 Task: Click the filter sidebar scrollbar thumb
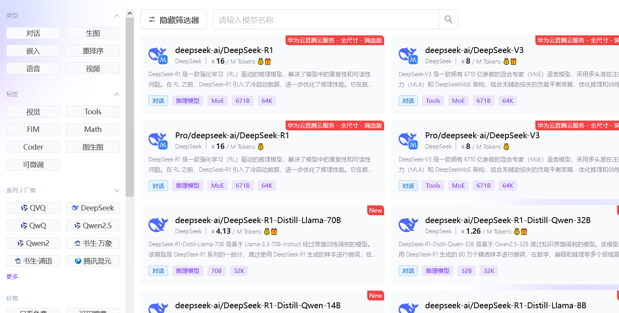tap(130, 107)
